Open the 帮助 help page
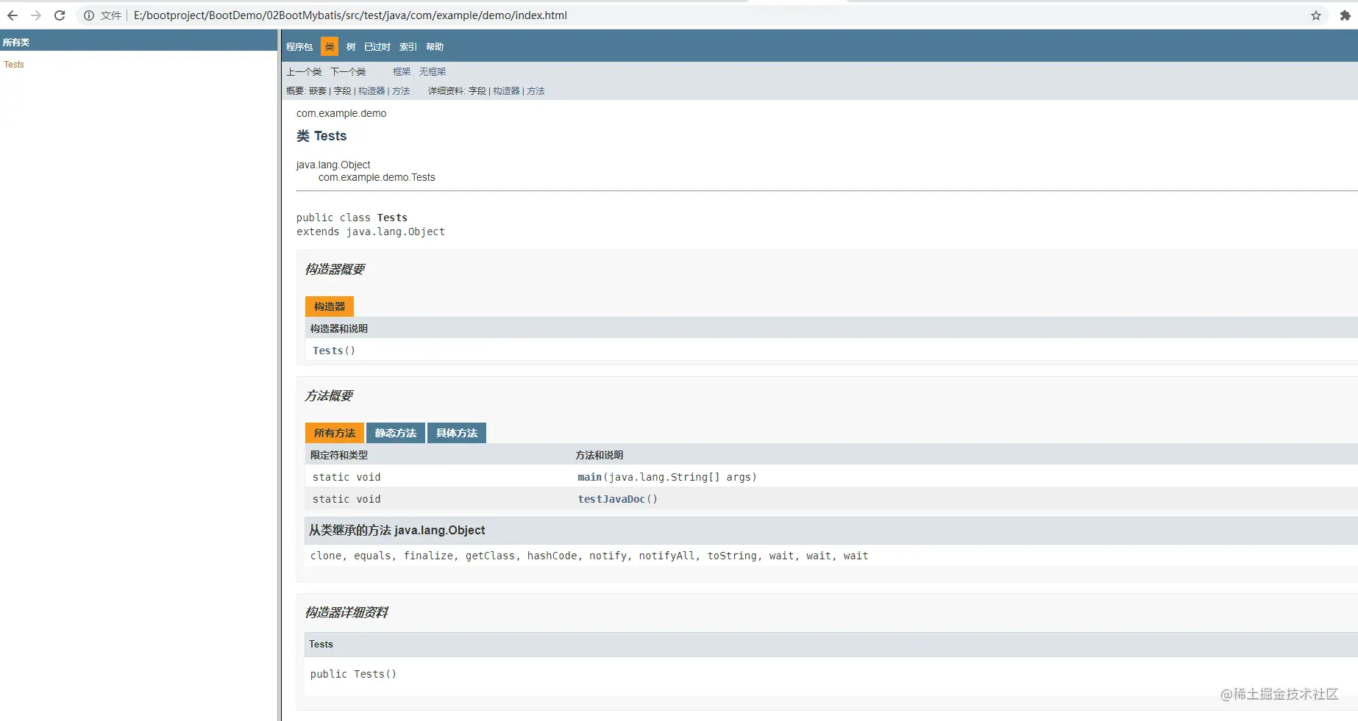This screenshot has height=721, width=1358. tap(435, 47)
